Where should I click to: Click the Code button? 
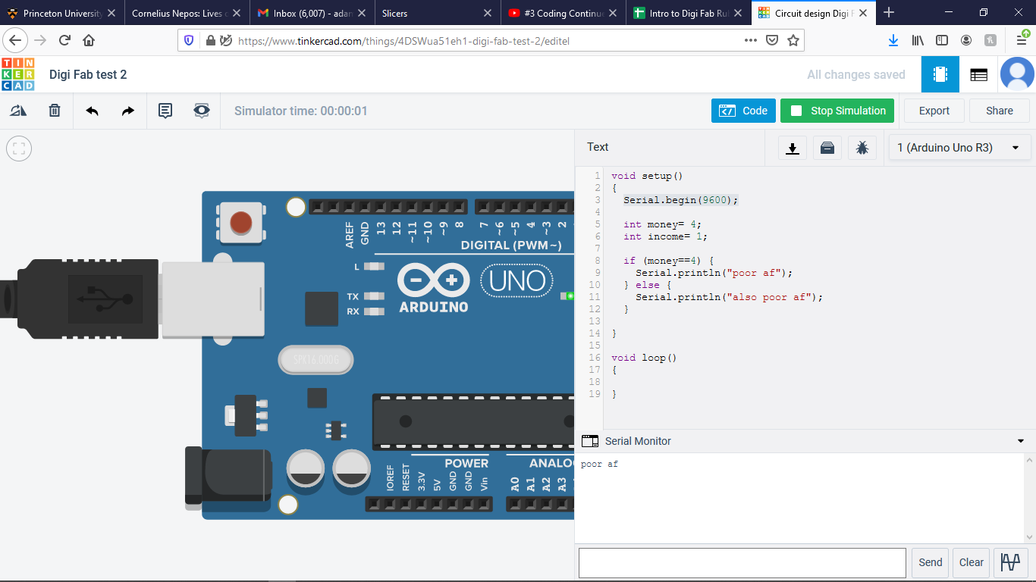pos(743,111)
